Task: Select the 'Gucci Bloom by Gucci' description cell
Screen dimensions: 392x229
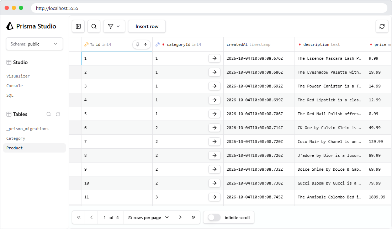Action: [x=330, y=183]
